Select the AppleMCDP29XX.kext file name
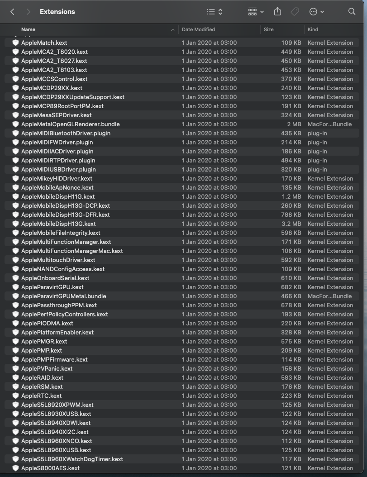367x477 pixels. pos(52,88)
